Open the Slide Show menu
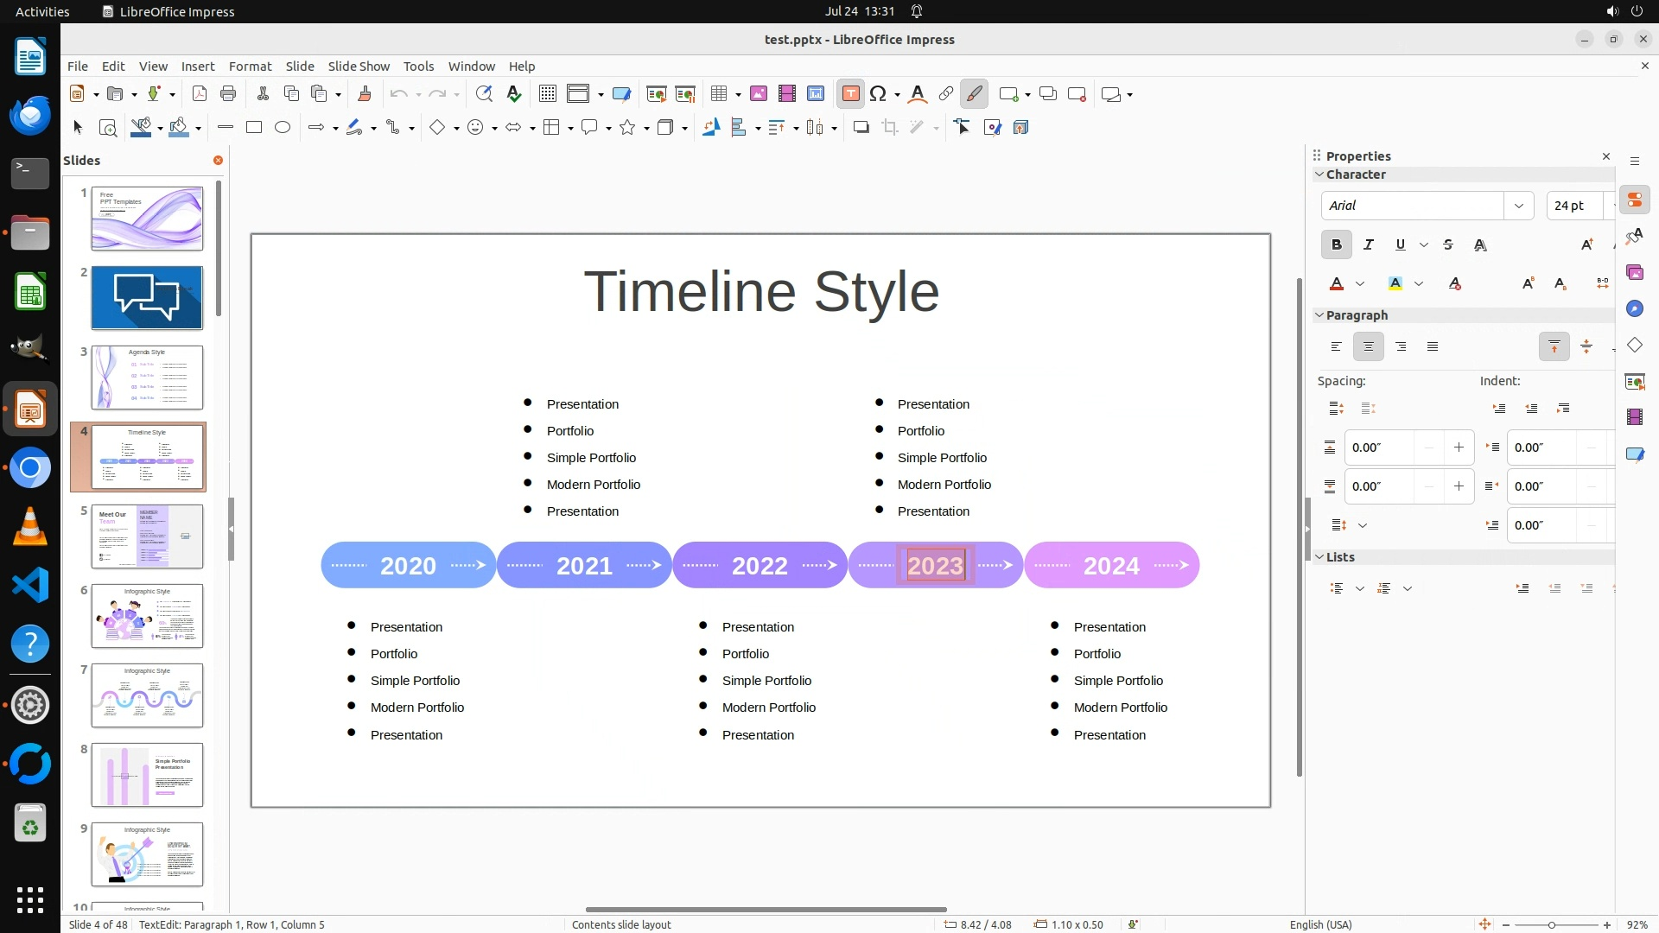 359,67
